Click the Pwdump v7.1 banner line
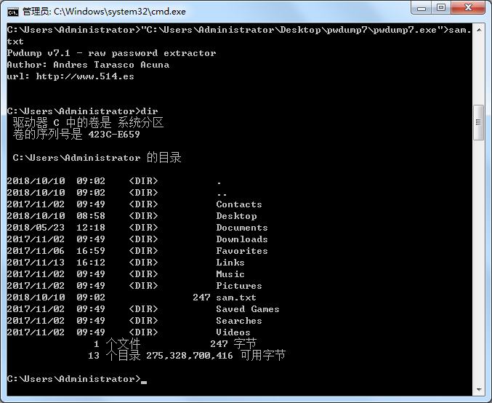Image resolution: width=492 pixels, height=403 pixels. (111, 53)
